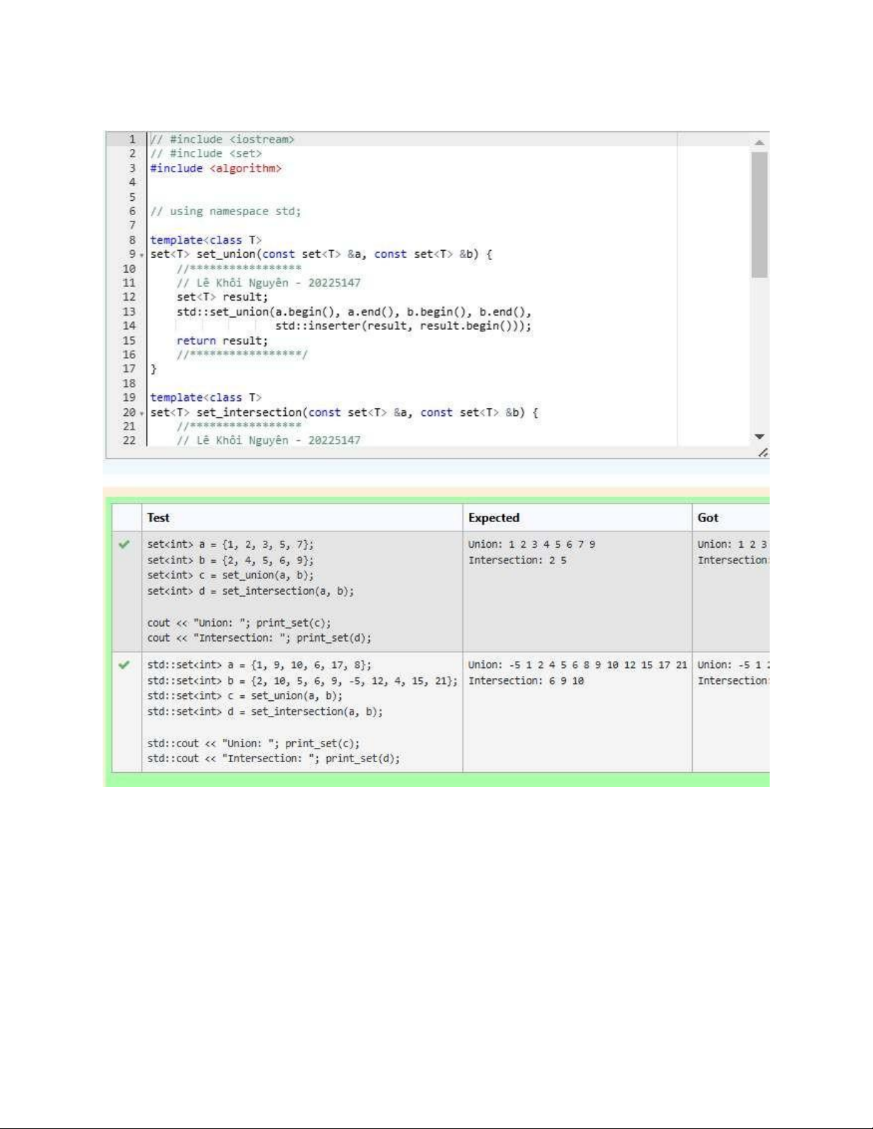Grab the editor resize handle at bottom-right corner
The width and height of the screenshot is (873, 1129).
pyautogui.click(x=763, y=453)
